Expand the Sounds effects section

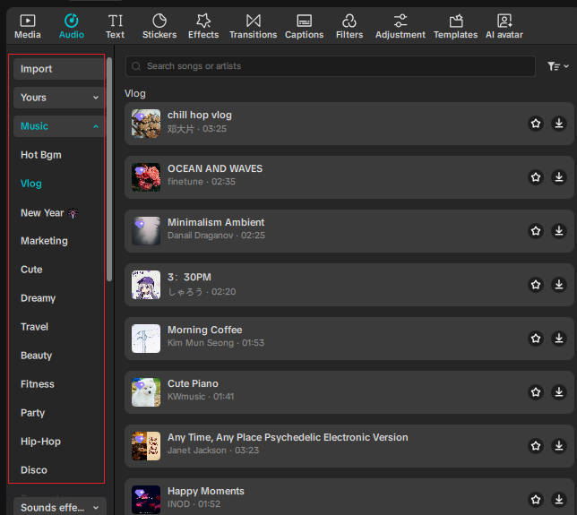[59, 508]
